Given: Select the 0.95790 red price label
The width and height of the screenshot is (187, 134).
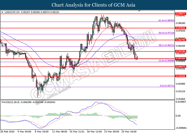Looking at the screenshot, I should pyautogui.click(x=181, y=51).
